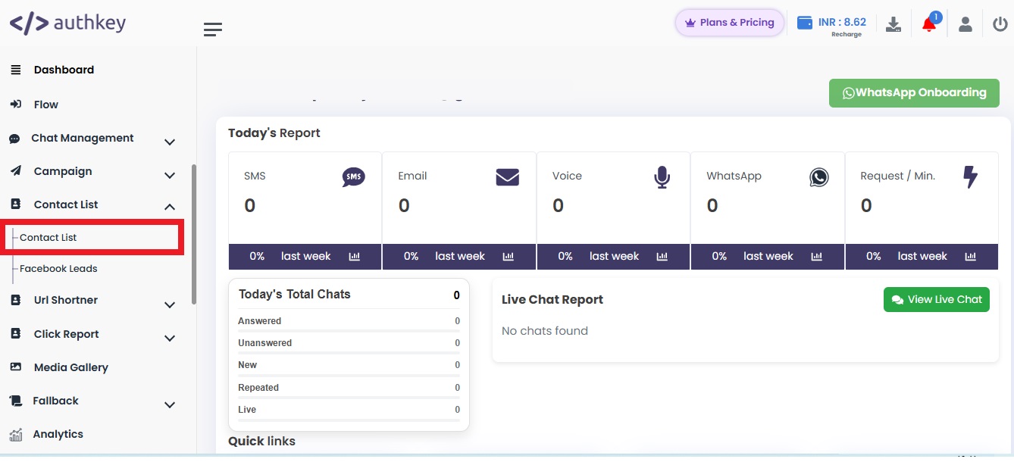
Task: Open the SMS last week chart icon
Action: tap(354, 256)
